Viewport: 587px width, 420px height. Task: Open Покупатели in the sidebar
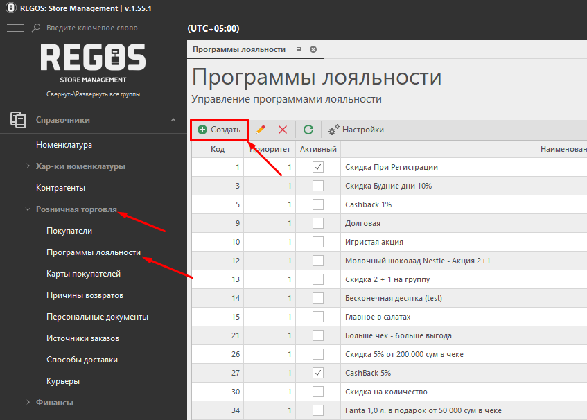(x=69, y=231)
